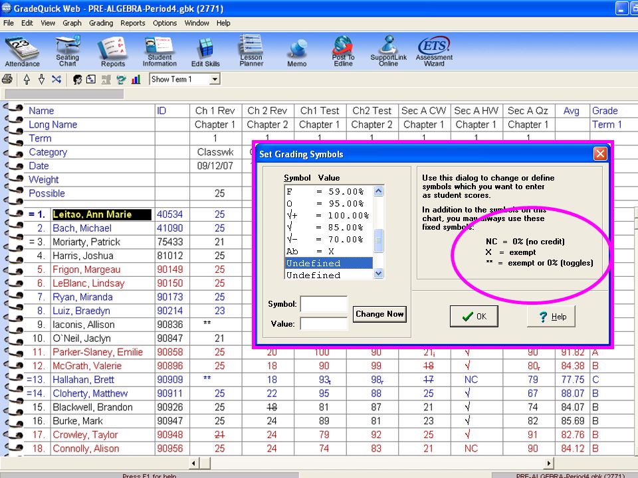The height and width of the screenshot is (478, 638).
Task: Open the Graph menu
Action: tap(72, 23)
